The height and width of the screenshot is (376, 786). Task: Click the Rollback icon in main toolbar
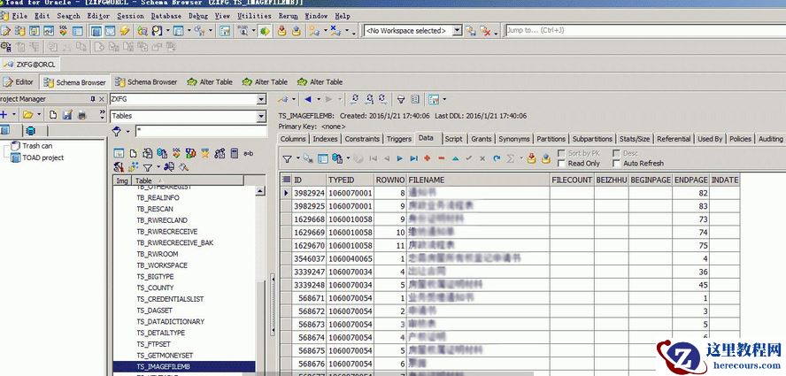297,31
